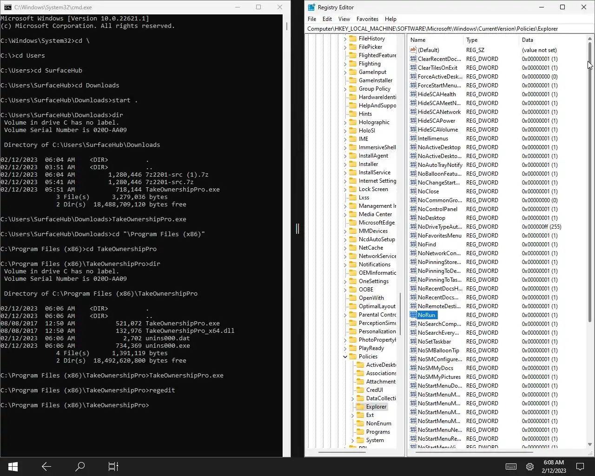Image resolution: width=595 pixels, height=476 pixels.
Task: Click the taskbar Back arrow
Action: [x=46, y=466]
